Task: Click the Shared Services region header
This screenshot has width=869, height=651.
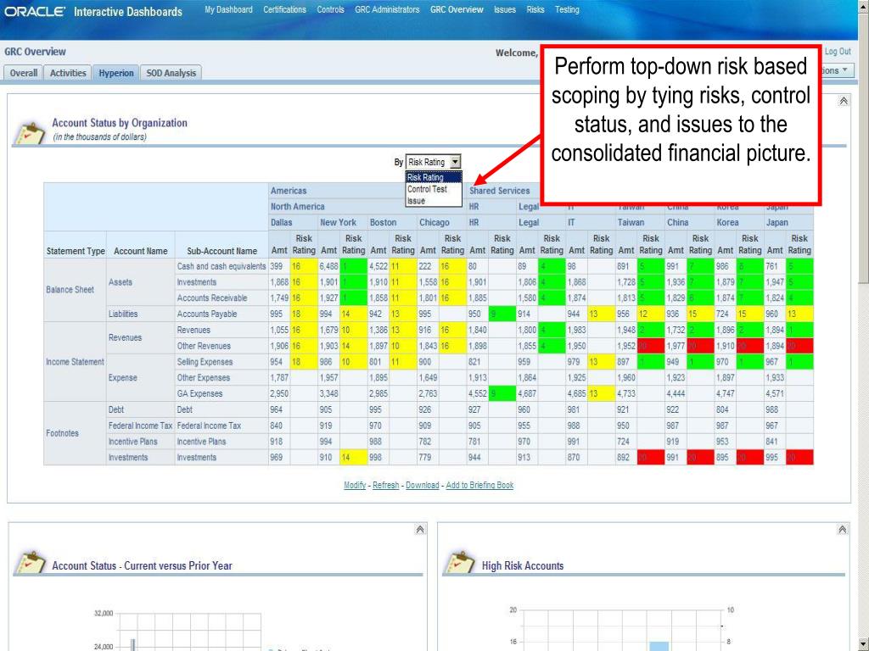Action: [499, 191]
